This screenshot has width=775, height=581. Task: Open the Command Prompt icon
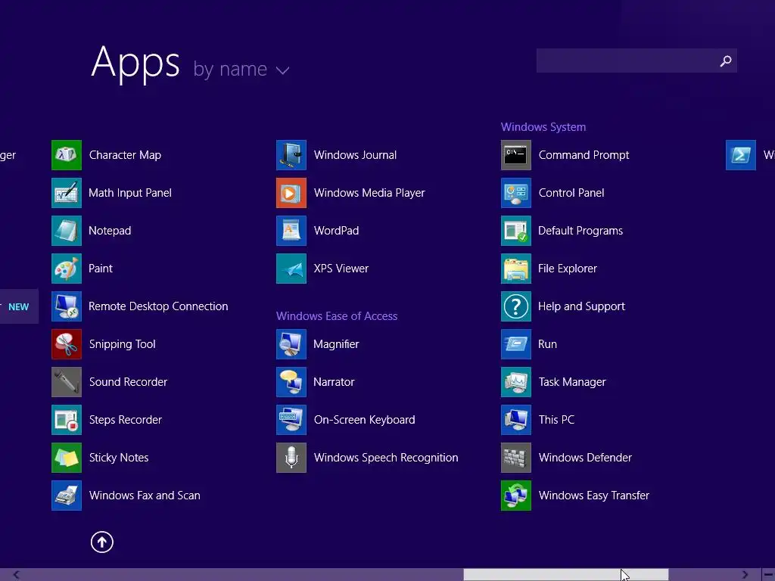pyautogui.click(x=516, y=155)
